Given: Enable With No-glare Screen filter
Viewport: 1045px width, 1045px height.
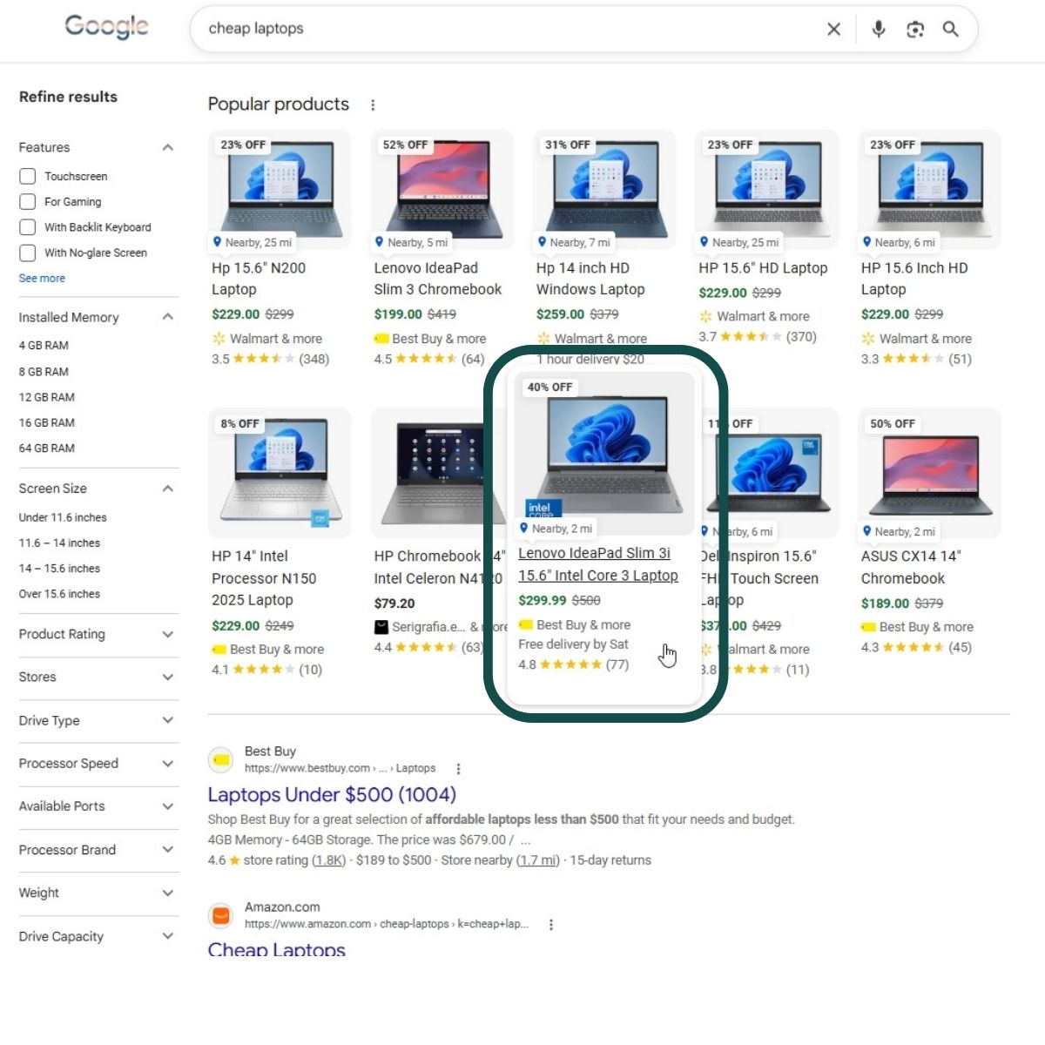Looking at the screenshot, I should [x=28, y=253].
